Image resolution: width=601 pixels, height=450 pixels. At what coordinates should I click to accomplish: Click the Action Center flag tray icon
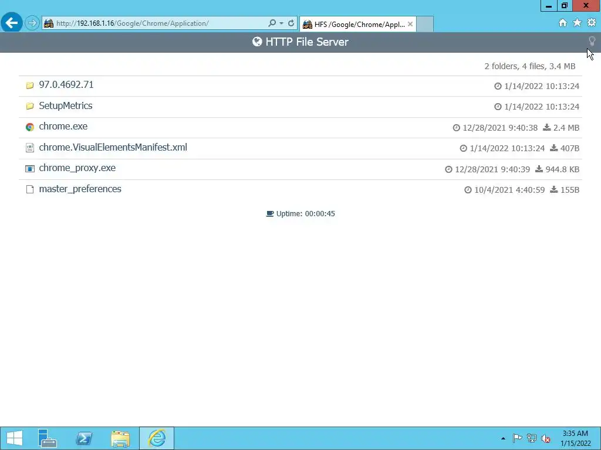[517, 438]
